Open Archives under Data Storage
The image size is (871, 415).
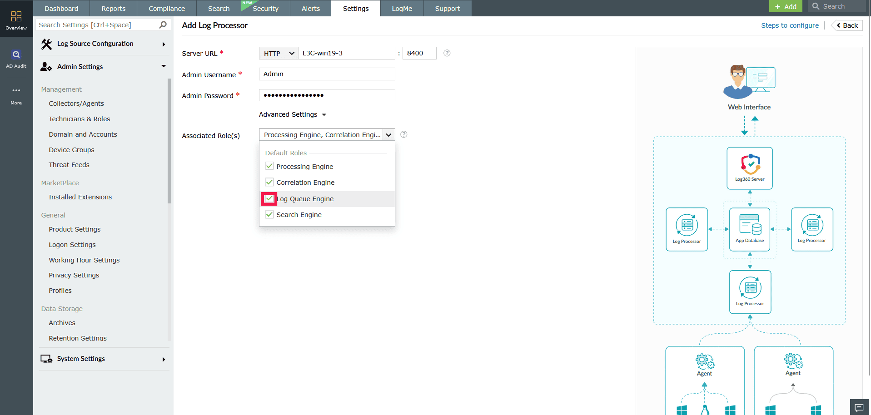[62, 323]
